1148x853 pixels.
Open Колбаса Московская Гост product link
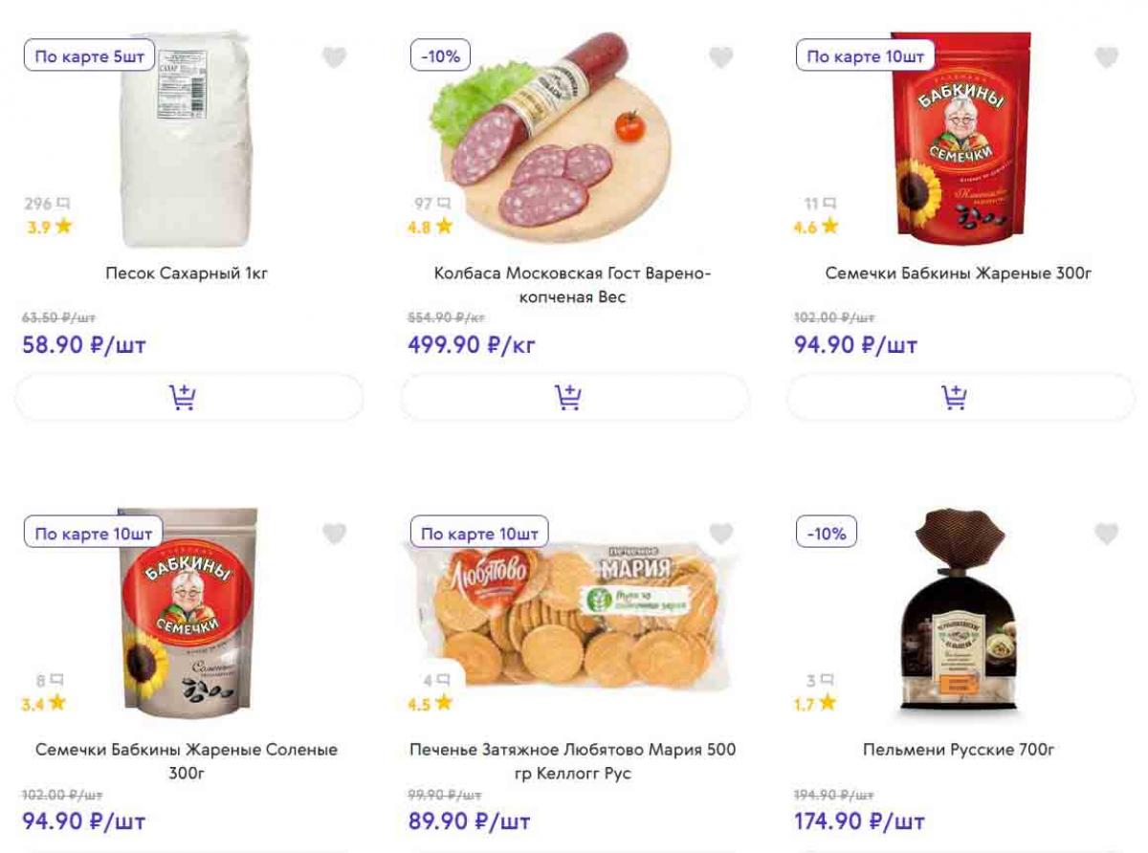[572, 285]
